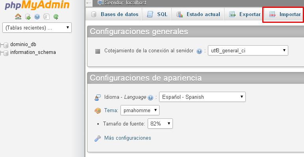Collapse navigation panel with left arrow
This screenshot has width=304, height=157.
(89, 3)
